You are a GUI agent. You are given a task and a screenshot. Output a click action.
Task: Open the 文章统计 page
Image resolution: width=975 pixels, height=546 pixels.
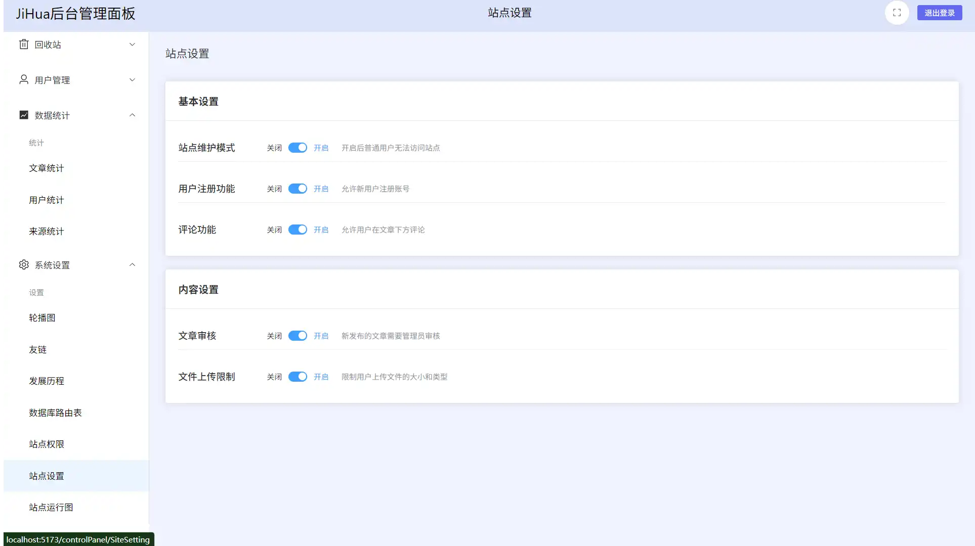pos(46,168)
